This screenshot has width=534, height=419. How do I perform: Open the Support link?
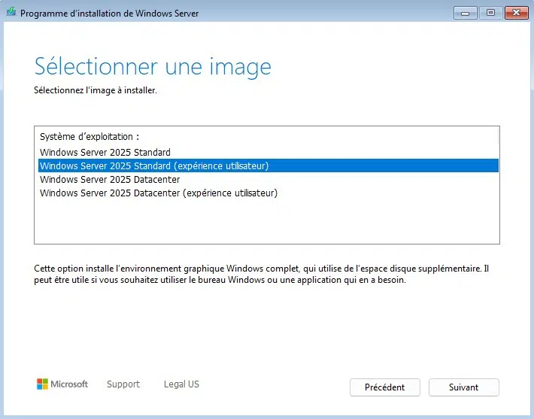coord(123,384)
